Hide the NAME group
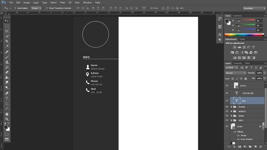 [227, 116]
